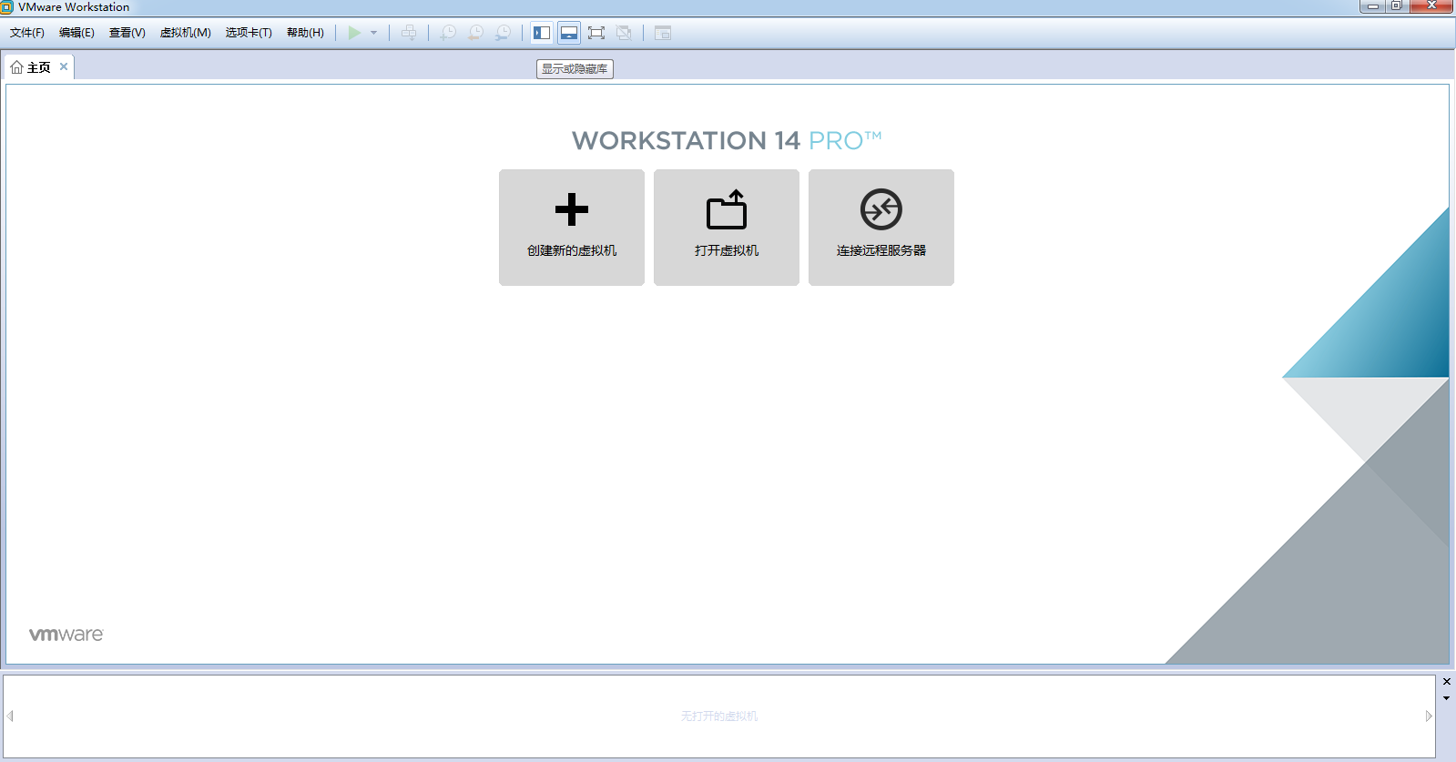Click the 连接远程服务器 button

[881, 228]
